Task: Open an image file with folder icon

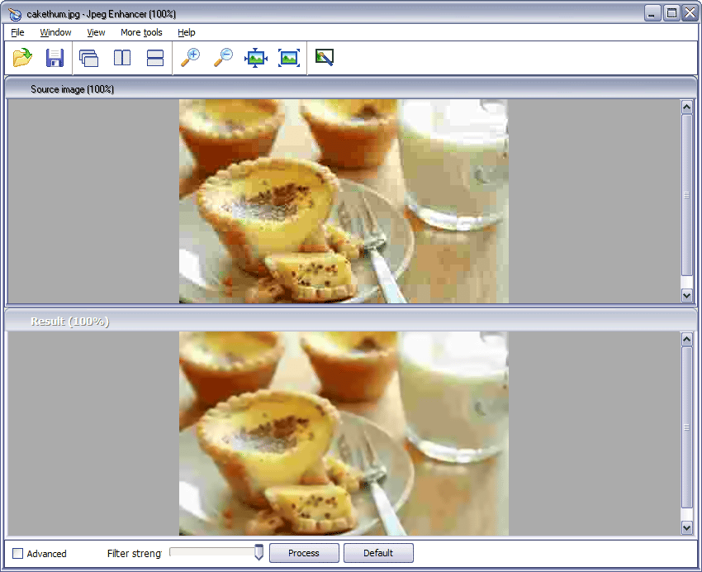Action: click(22, 58)
